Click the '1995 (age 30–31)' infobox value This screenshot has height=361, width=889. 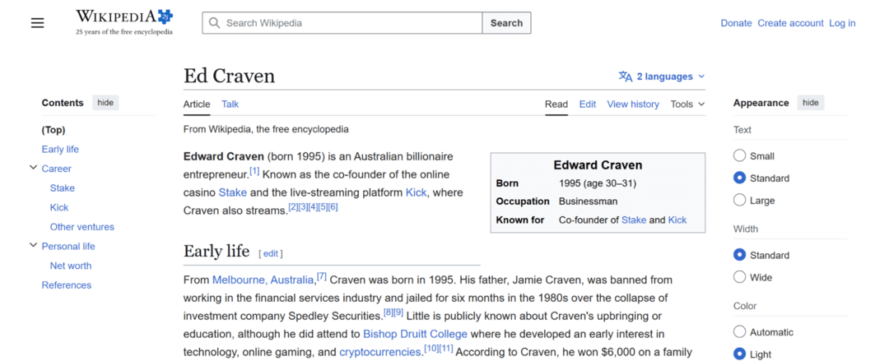coord(598,183)
